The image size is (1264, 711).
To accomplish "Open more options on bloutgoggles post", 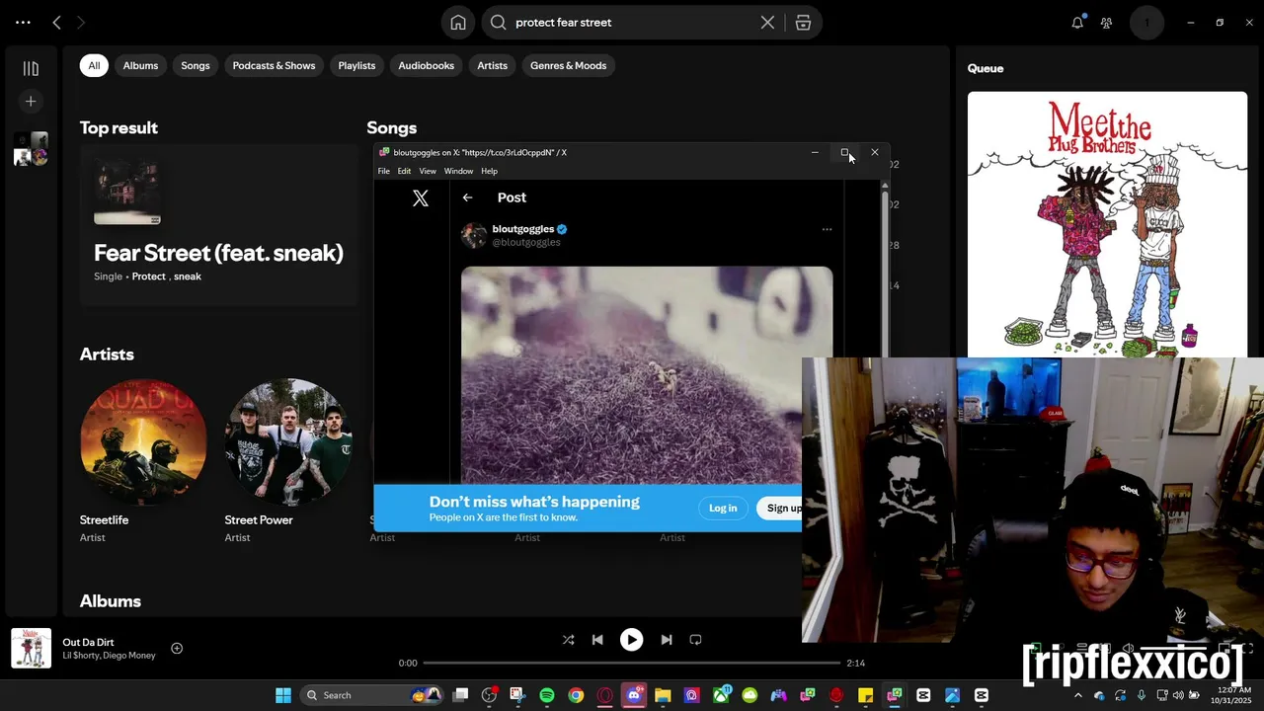I will tap(827, 229).
